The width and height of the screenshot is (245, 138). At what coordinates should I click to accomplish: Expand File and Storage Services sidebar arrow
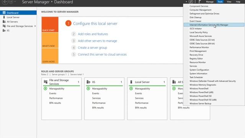35,26
